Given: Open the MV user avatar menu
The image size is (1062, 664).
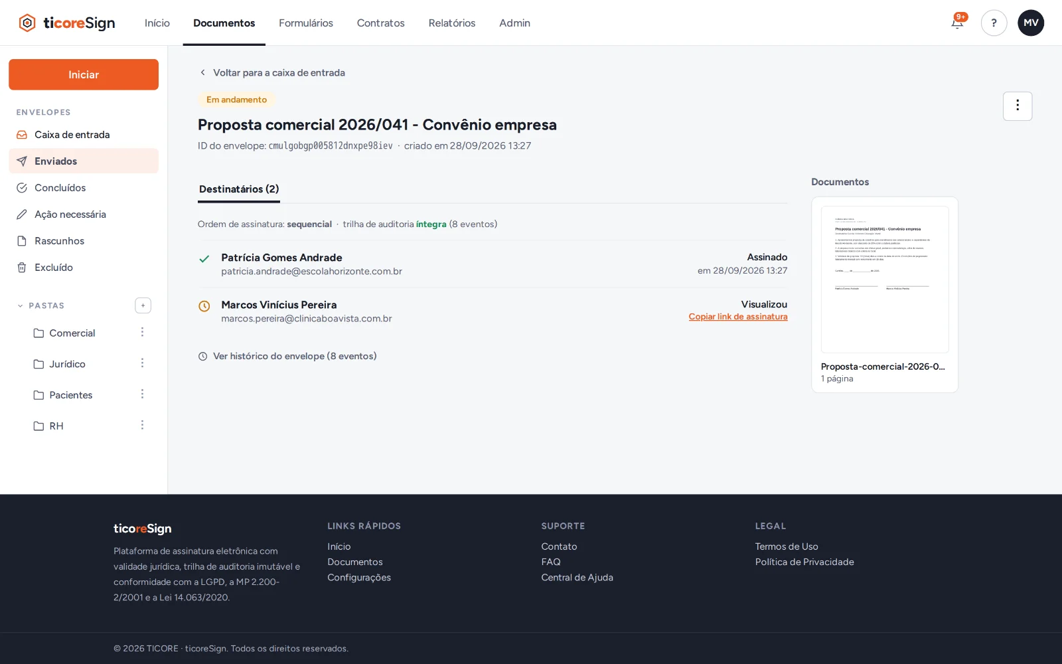Looking at the screenshot, I should click(x=1031, y=23).
